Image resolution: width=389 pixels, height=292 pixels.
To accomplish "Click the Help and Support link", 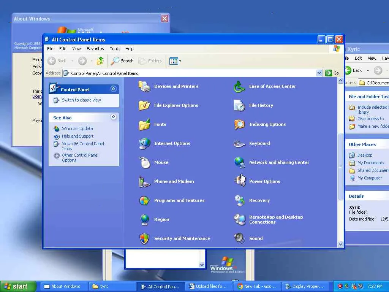I will (x=77, y=136).
